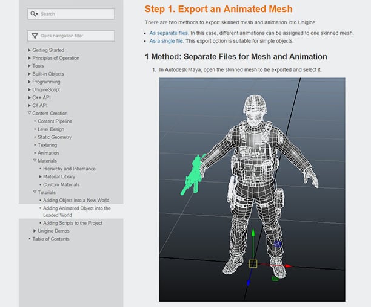Screen dimensions: 371x307
Task: Open the Unigine Demos page
Action: coord(53,231)
